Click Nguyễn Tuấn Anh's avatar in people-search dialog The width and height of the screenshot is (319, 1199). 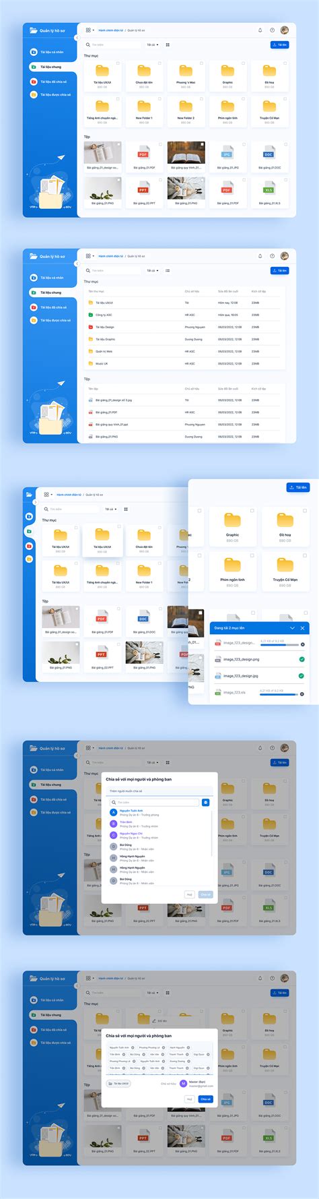pyautogui.click(x=114, y=813)
